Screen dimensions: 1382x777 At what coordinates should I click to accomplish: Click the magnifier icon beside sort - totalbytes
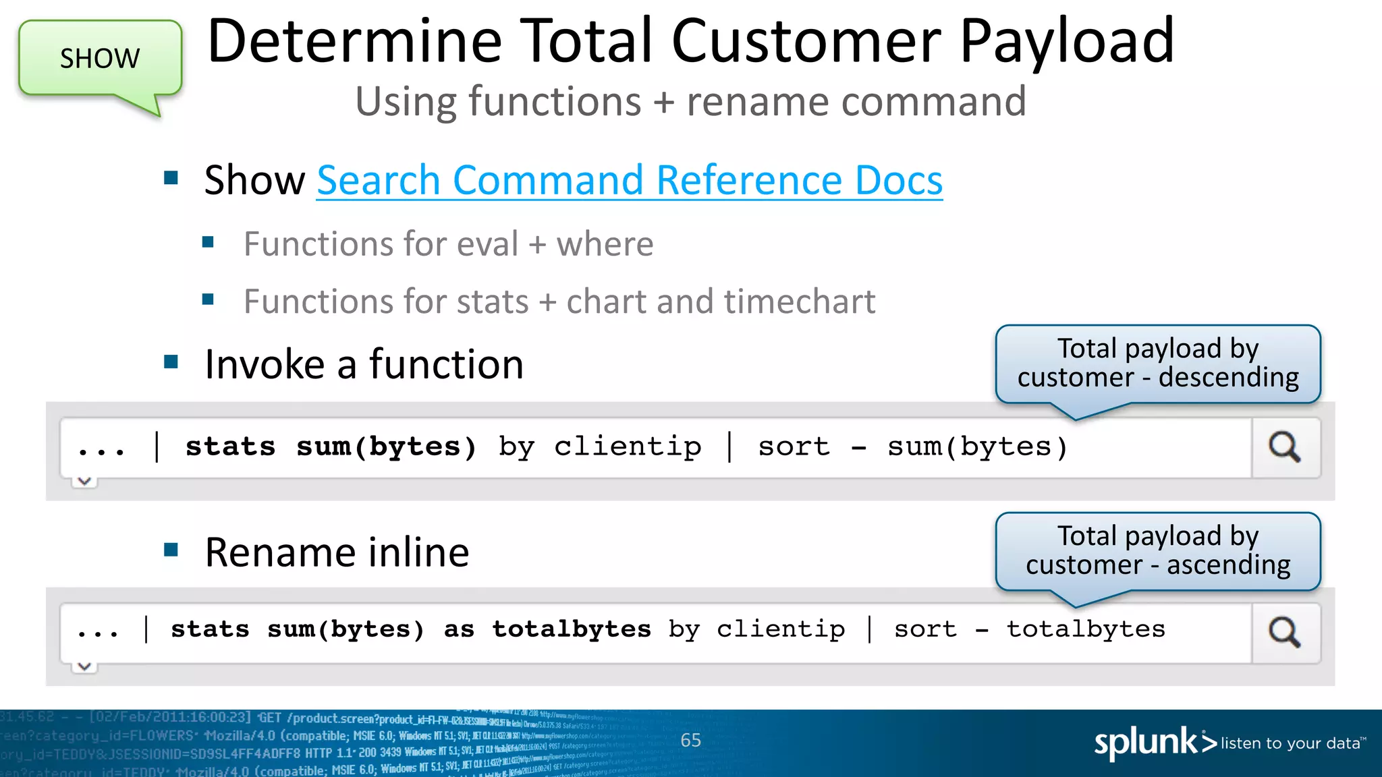pos(1286,633)
